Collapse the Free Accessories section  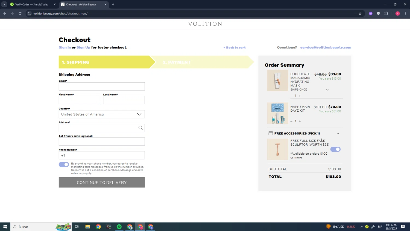point(338,134)
